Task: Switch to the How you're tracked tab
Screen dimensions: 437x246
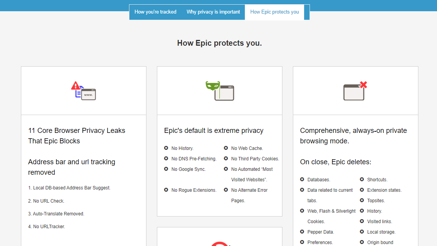Action: tap(155, 12)
